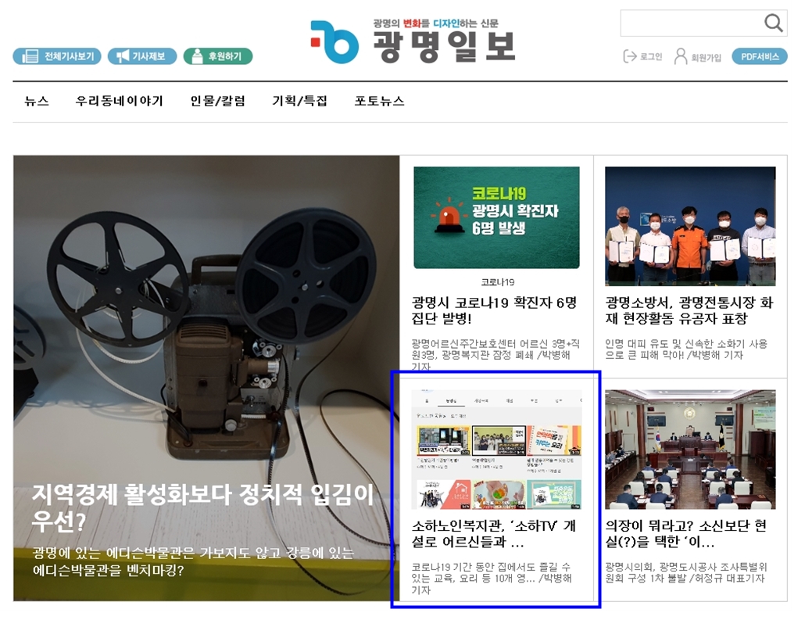Open 전체기사보기 all articles button
Image resolution: width=805 pixels, height=620 pixels.
[x=59, y=56]
